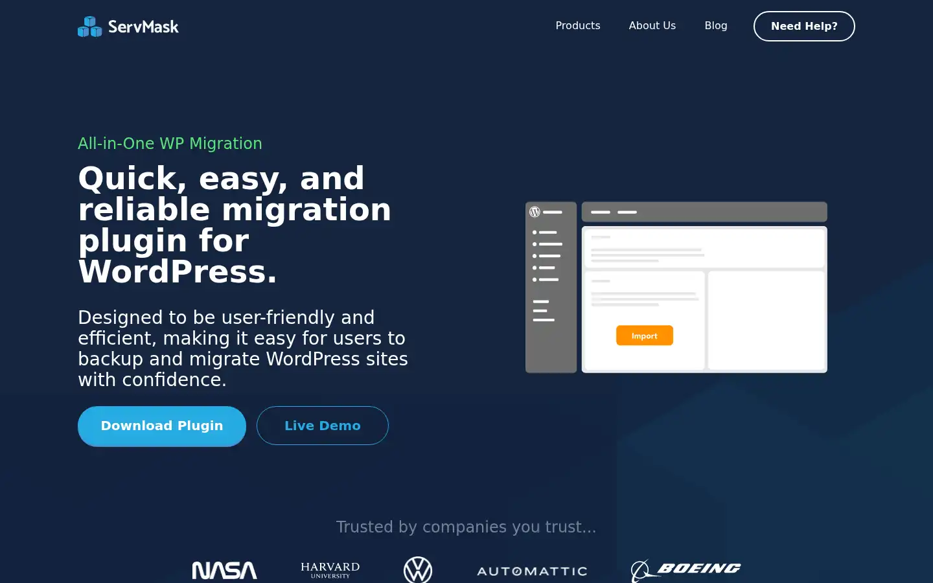This screenshot has height=583, width=933.
Task: Launch the Live Demo
Action: pos(323,426)
